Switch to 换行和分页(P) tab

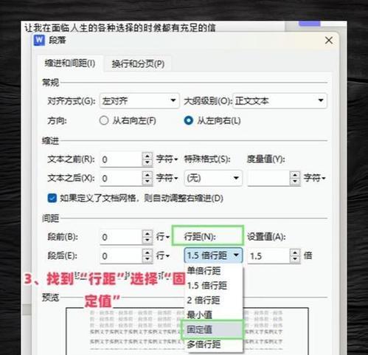point(138,63)
